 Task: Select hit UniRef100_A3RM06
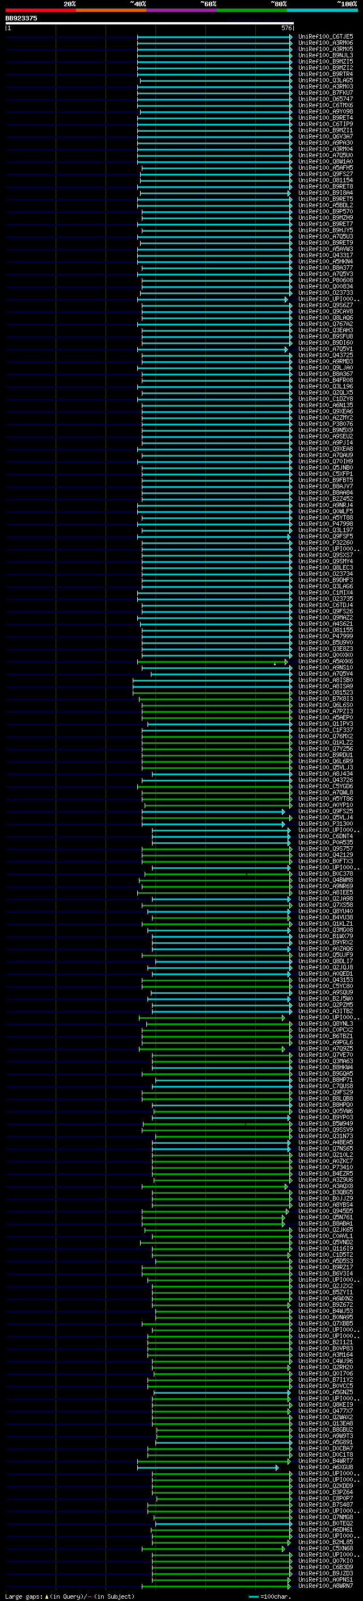pyautogui.click(x=326, y=43)
